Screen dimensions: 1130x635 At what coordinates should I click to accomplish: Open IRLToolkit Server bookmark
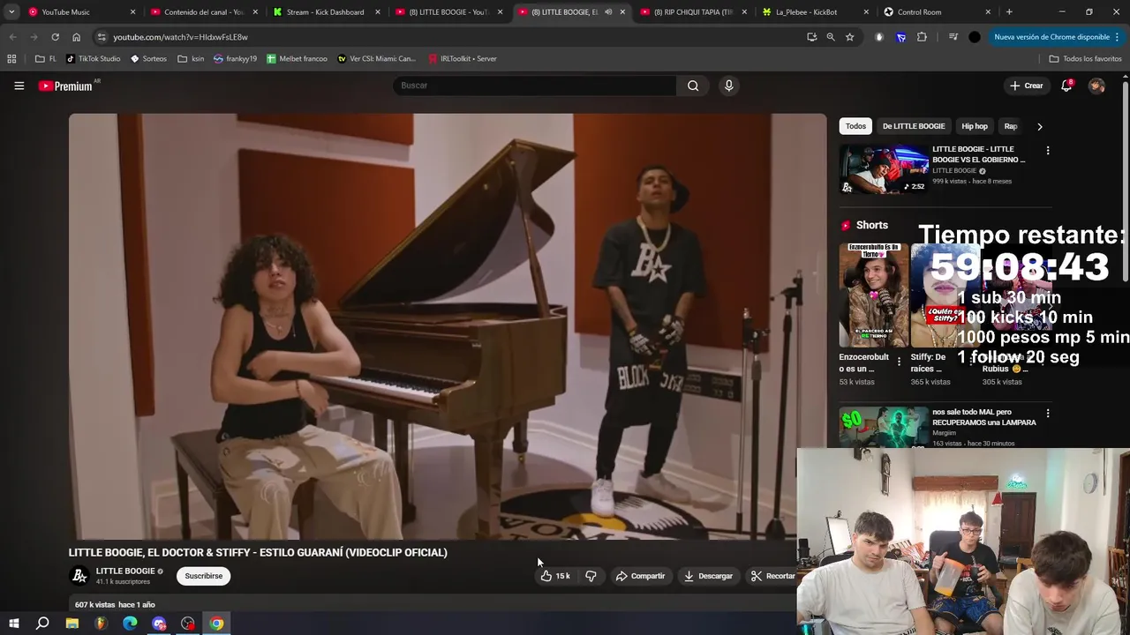click(462, 59)
